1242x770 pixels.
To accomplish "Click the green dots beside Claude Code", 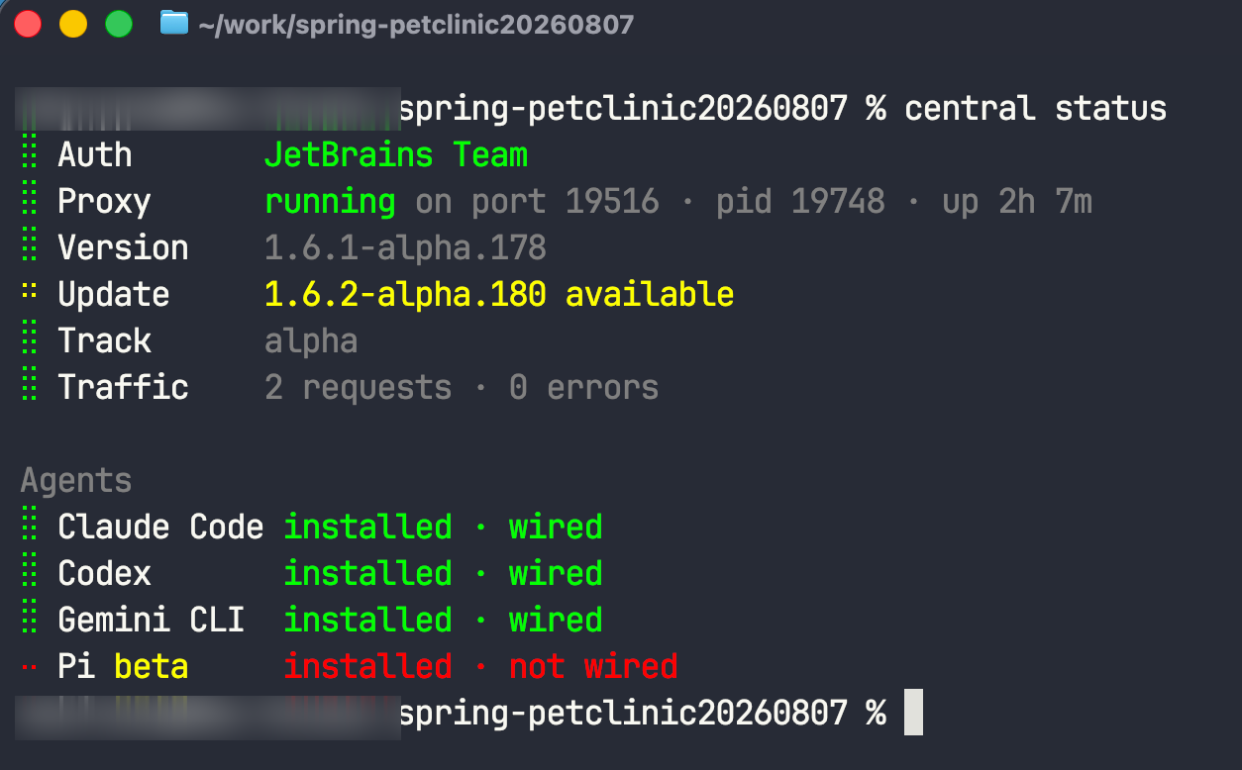I will click(30, 527).
